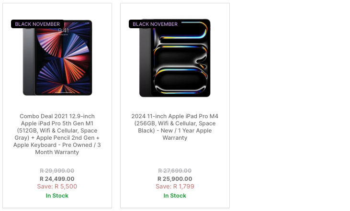Open 2024 11-inch Apple iPad Pro M4 title
Screen dimensions: 350x211
[x=175, y=127]
